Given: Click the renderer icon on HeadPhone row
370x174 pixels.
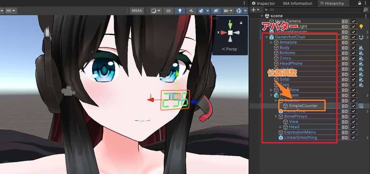Looking at the screenshot, I should (x=361, y=63).
